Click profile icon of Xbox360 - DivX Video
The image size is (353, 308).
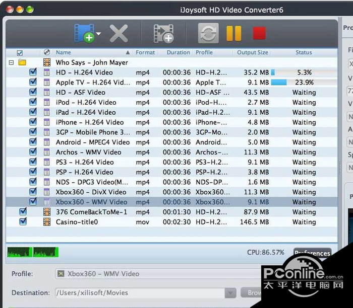[46, 192]
